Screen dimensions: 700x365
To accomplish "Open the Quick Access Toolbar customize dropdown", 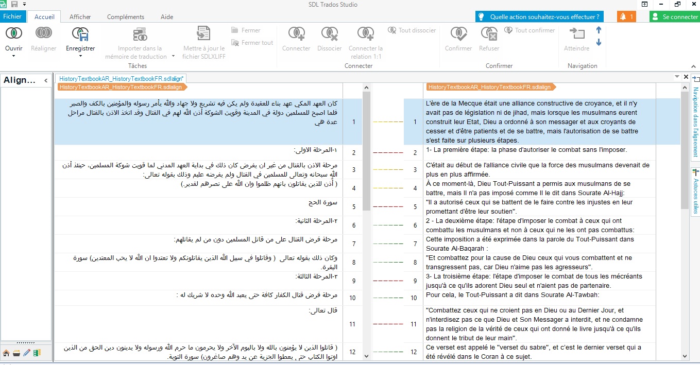I will point(24,4).
